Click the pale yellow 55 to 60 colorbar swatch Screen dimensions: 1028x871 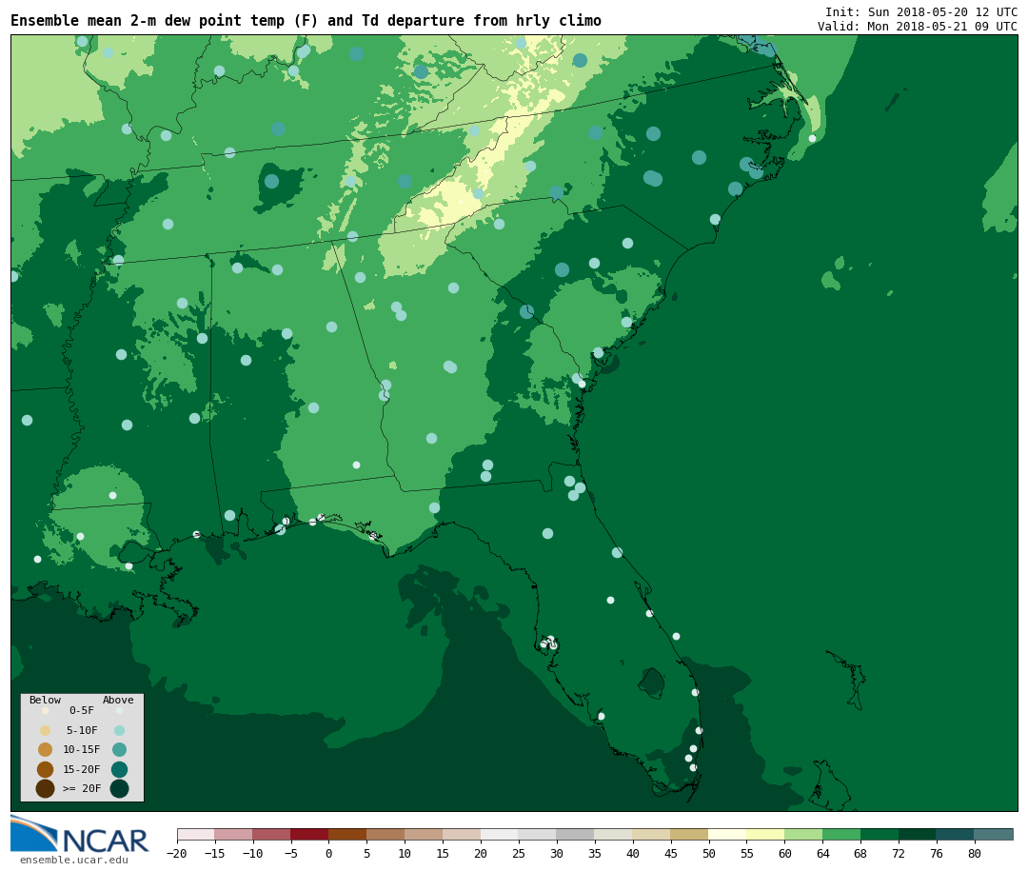click(x=765, y=835)
